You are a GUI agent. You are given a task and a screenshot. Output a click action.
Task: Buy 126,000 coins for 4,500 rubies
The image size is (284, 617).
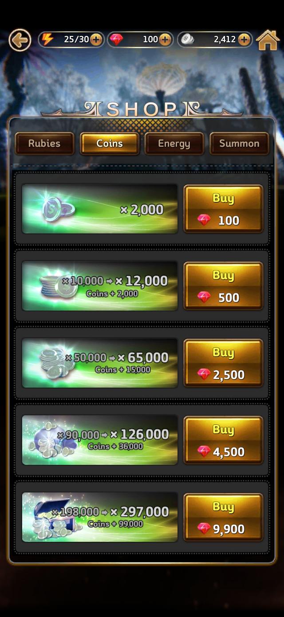coord(223,440)
